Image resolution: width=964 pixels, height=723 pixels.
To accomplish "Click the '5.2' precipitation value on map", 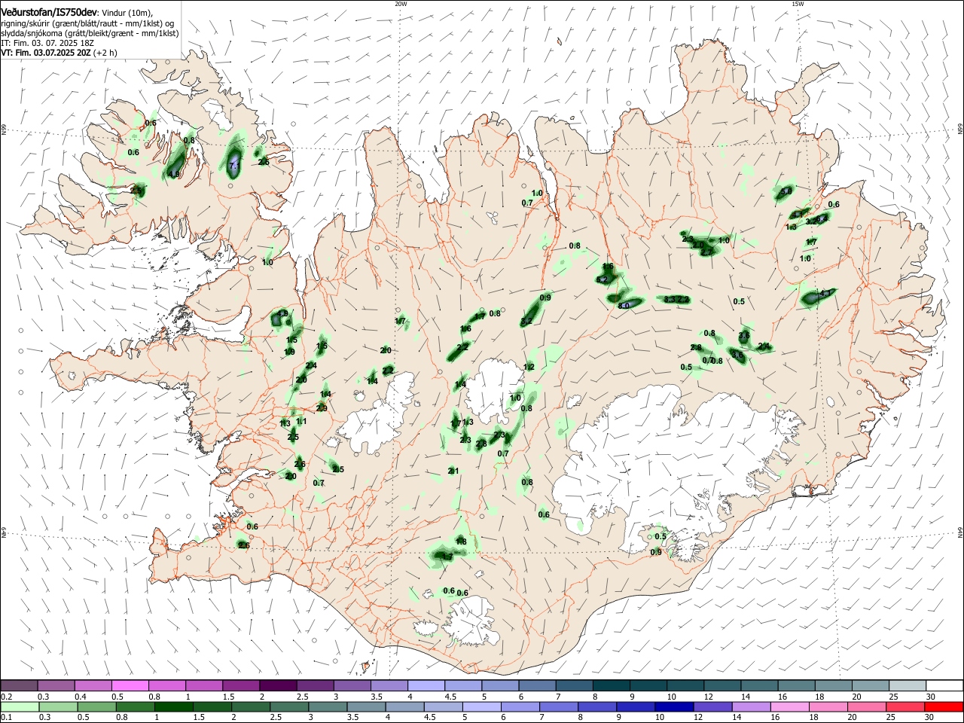I will point(601,280).
